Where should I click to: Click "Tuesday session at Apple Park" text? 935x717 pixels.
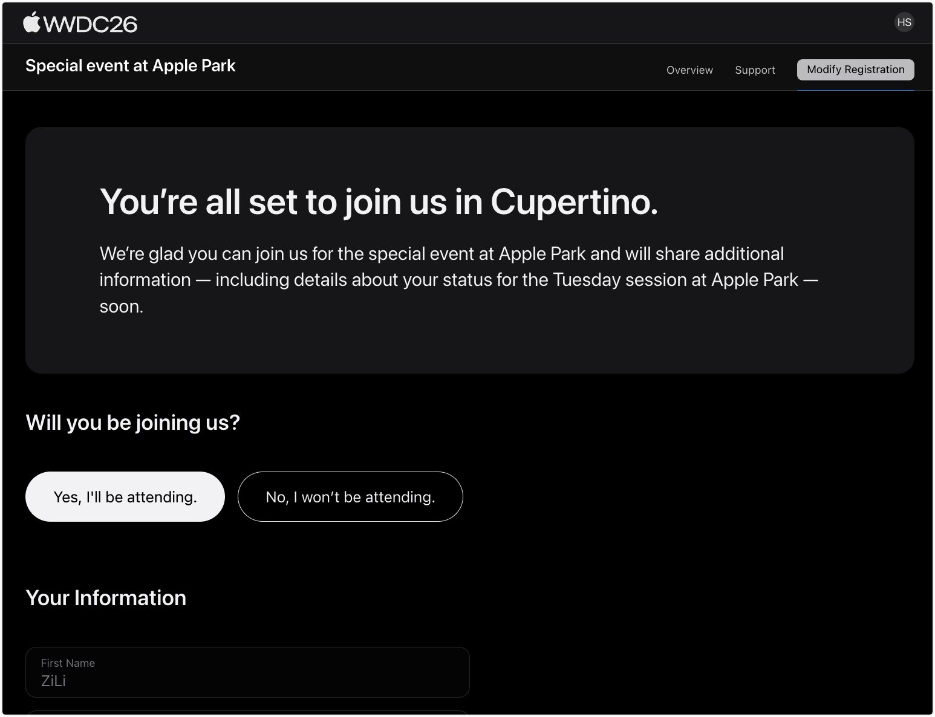point(675,280)
